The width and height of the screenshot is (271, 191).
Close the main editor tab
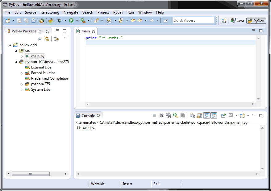pos(94,31)
